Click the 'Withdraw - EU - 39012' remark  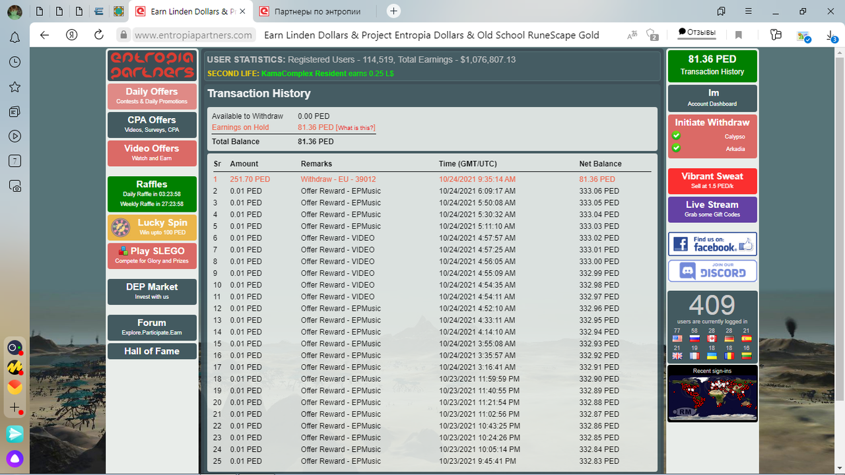click(x=339, y=179)
